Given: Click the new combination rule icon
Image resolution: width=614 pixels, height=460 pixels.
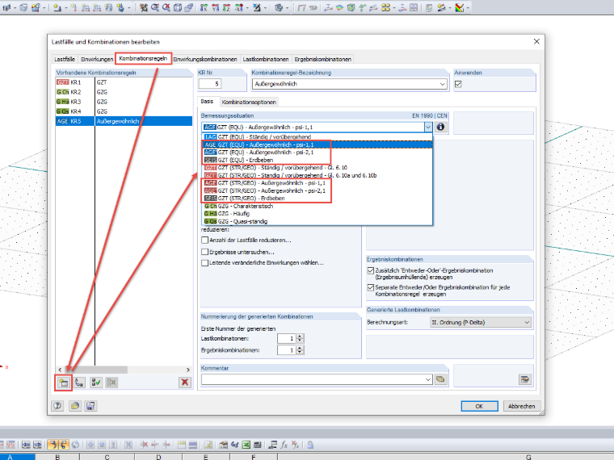Looking at the screenshot, I should pos(64,383).
